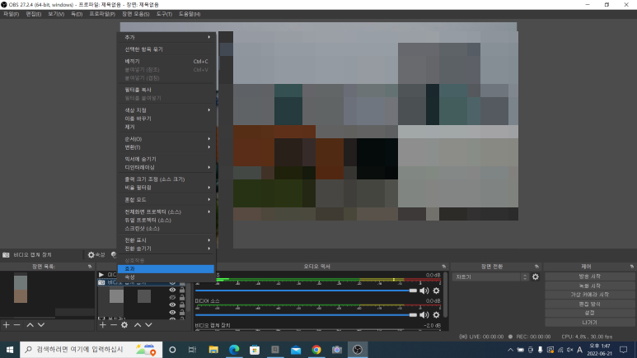Image resolution: width=637 pixels, height=358 pixels.
Task: Expand the 전체화면 프로젝터 (소스) submenu
Action: tap(166, 212)
